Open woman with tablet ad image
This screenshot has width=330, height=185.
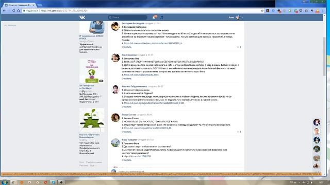click(92, 27)
